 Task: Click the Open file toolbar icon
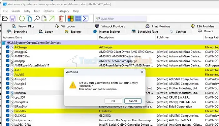tap(5, 18)
